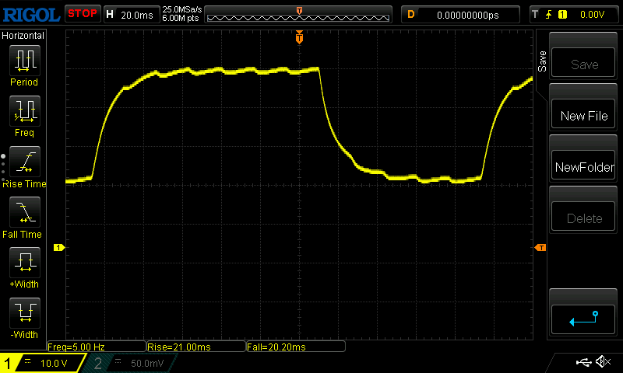
Task: Select channel 1 10.0 V tab
Action: tap(44, 363)
